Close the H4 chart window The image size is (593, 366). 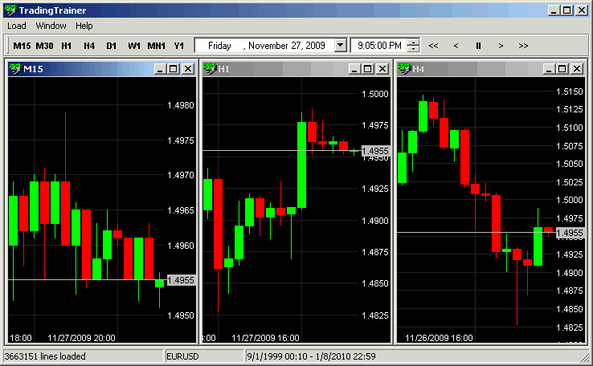577,69
